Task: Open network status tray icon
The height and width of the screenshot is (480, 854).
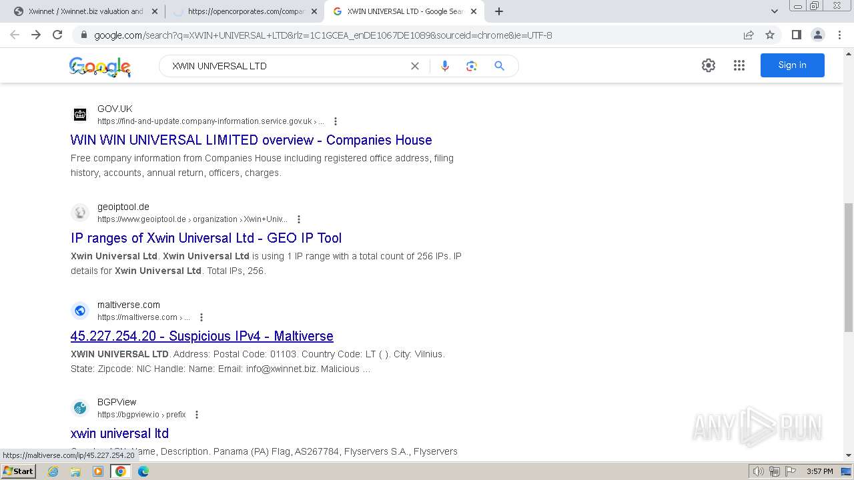Action: click(775, 471)
